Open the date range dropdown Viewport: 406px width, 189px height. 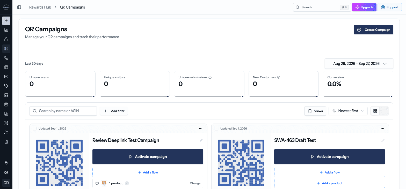(359, 64)
